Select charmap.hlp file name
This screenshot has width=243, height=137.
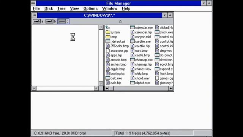tap(144, 64)
